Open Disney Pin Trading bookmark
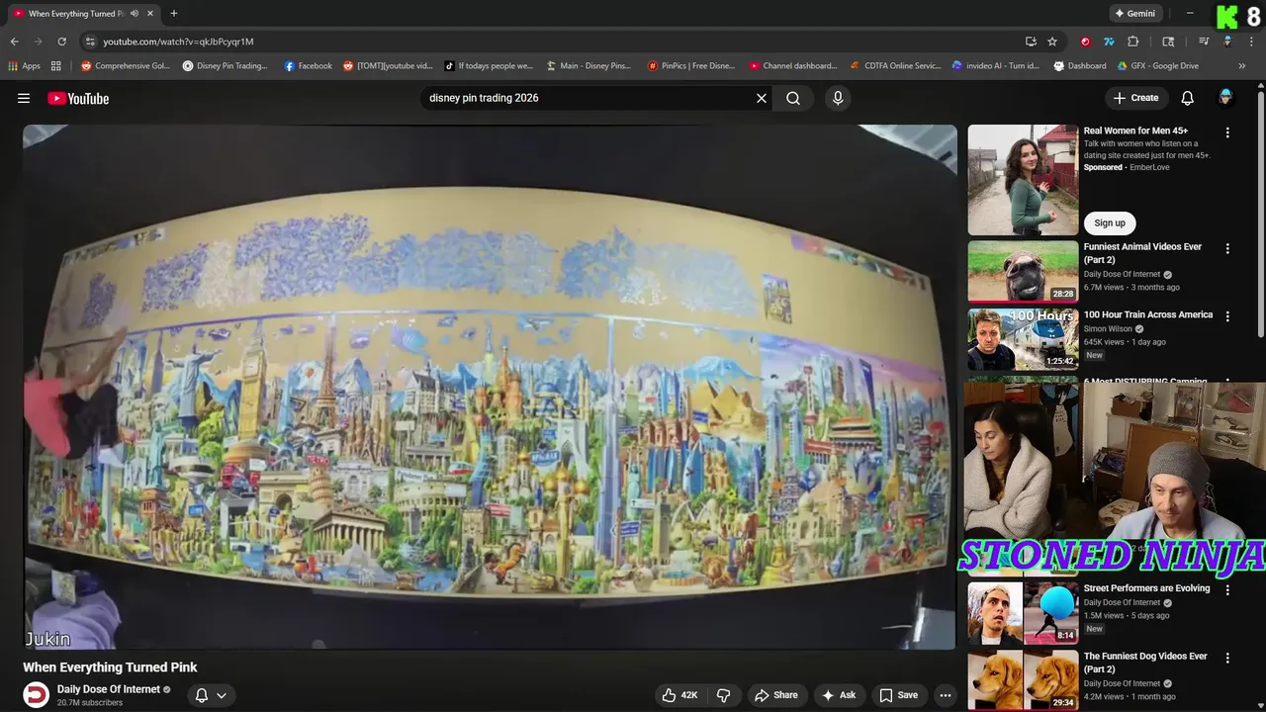This screenshot has width=1266, height=712. (226, 66)
